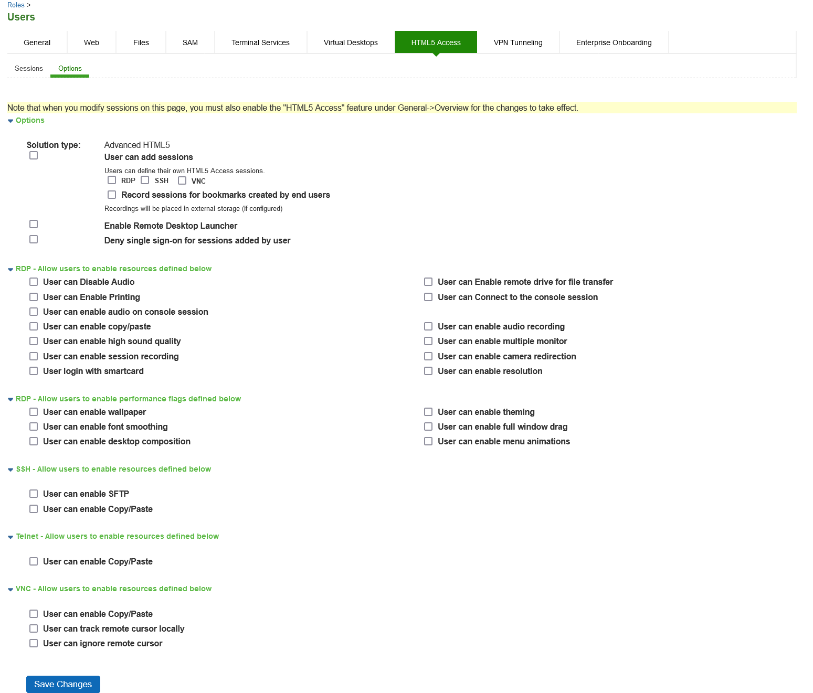The image size is (813, 693).
Task: Enable 'User can enable wallpaper'
Action: coord(34,412)
